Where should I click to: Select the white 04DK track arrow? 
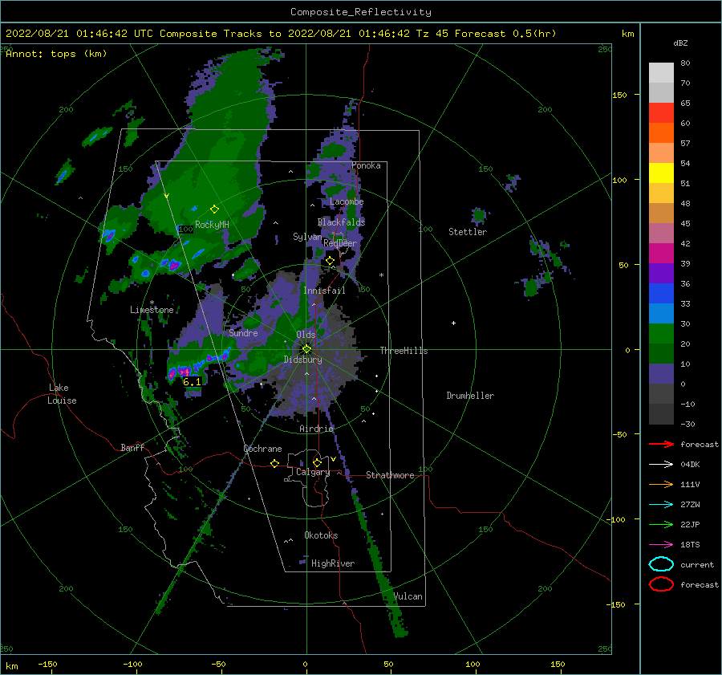tap(661, 465)
